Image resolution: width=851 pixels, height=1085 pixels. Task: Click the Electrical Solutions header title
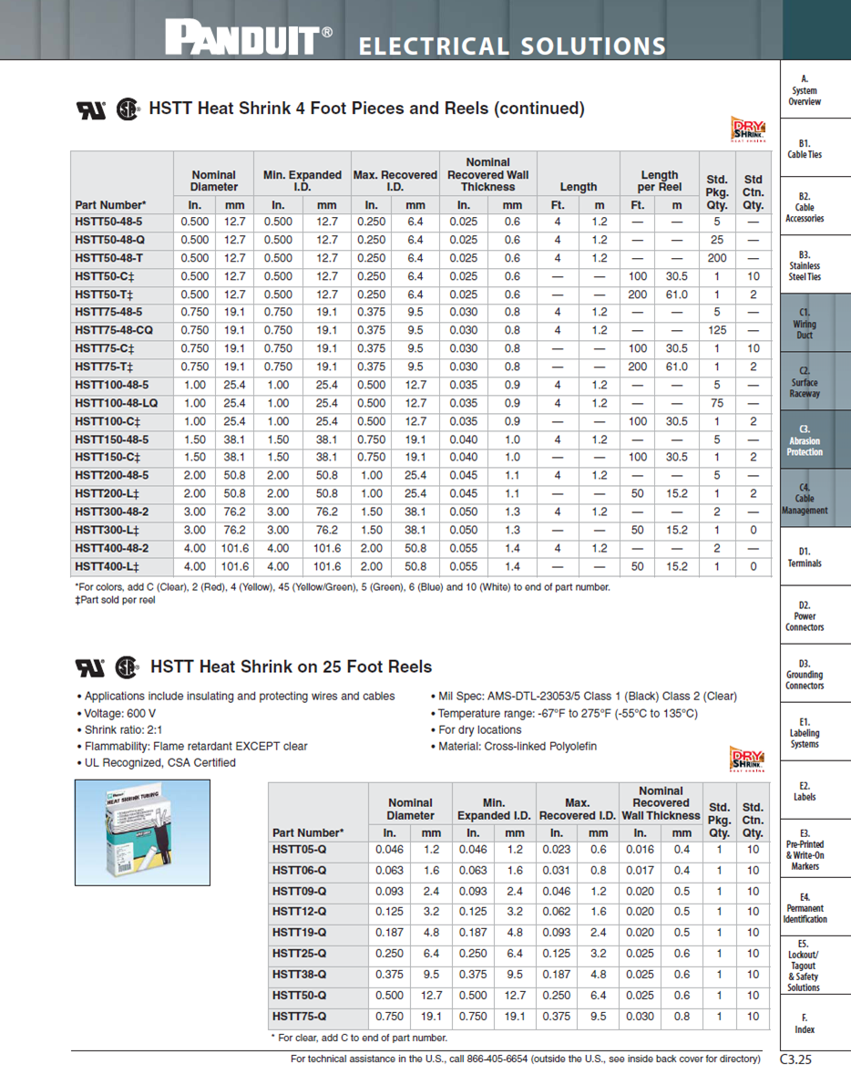tap(512, 46)
